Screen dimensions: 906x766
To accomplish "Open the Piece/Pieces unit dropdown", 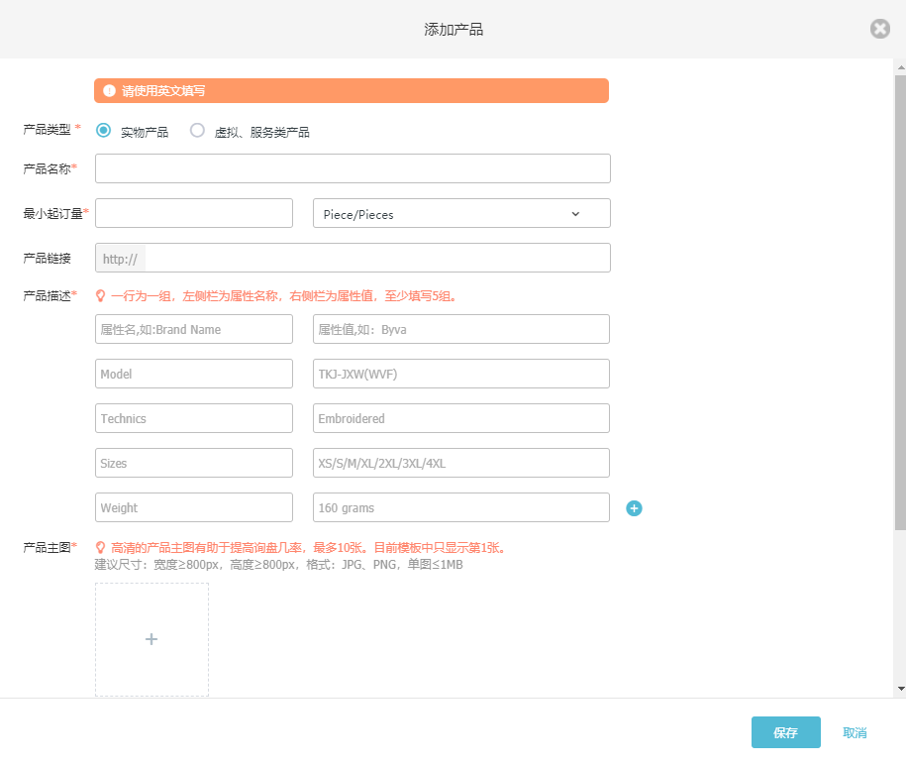I will pyautogui.click(x=460, y=214).
